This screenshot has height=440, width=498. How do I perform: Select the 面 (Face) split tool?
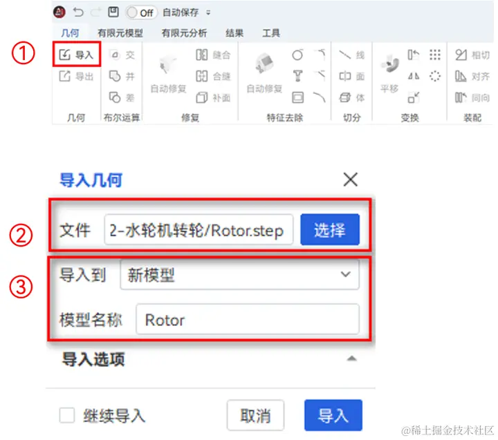click(351, 76)
